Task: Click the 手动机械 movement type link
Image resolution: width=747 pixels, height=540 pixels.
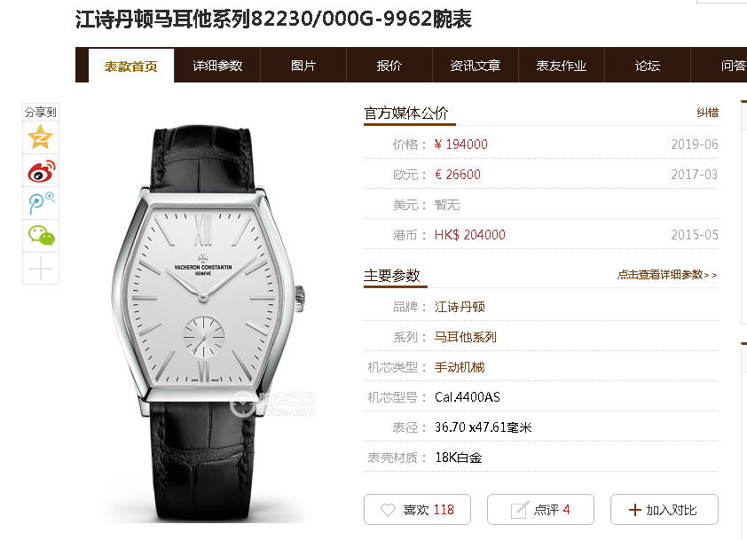Action: [x=460, y=367]
